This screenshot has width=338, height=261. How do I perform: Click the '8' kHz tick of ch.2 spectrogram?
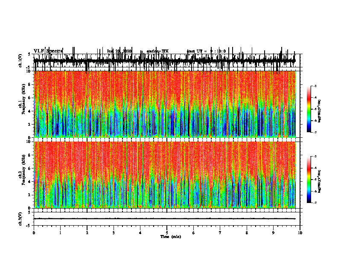29,155
